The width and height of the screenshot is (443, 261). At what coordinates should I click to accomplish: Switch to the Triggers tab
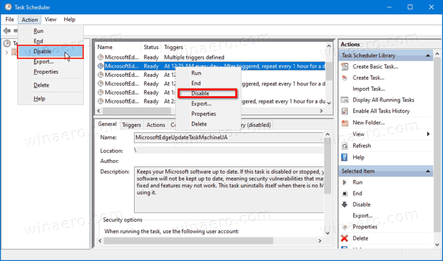pos(131,125)
